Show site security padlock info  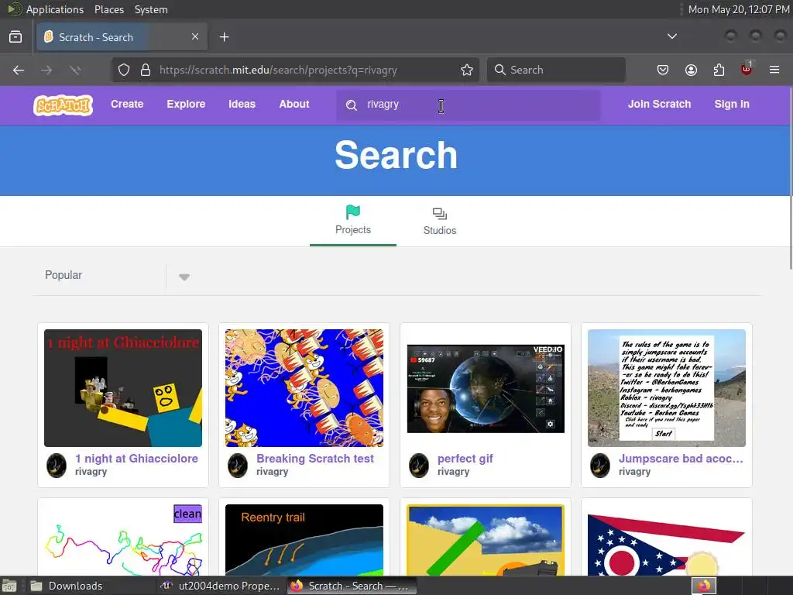click(146, 70)
